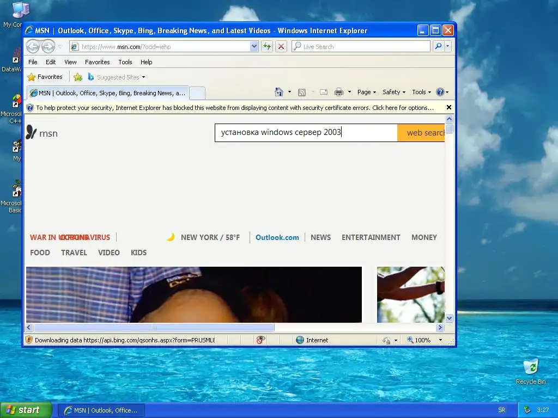Click the main news story image
558x418 pixels.
194,294
